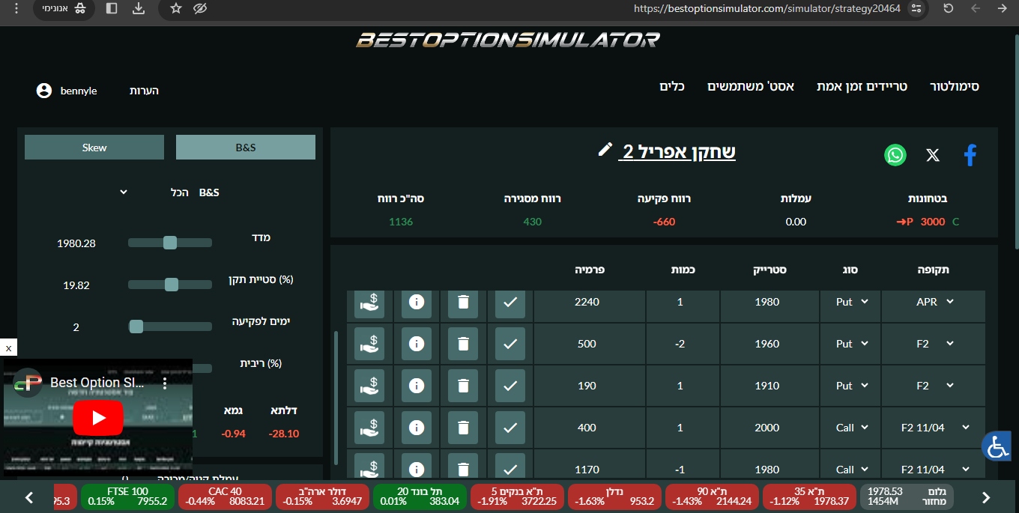Play the Best Option Simulator video
Image resolution: width=1019 pixels, height=513 pixels.
(x=98, y=418)
